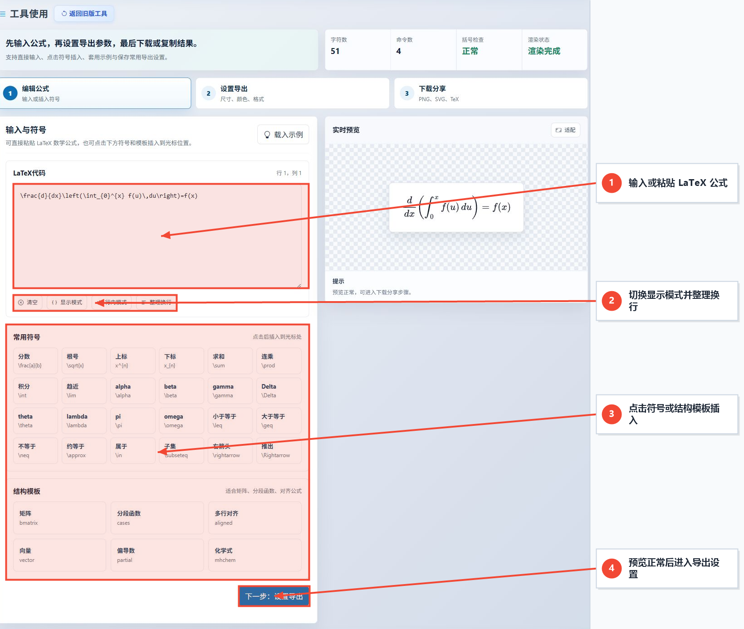Click the 清空 clear button
The height and width of the screenshot is (629, 744).
coord(28,302)
